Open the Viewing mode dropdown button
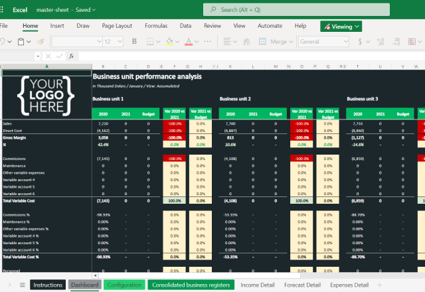Image resolution: width=425 pixels, height=292 pixels. pyautogui.click(x=341, y=27)
